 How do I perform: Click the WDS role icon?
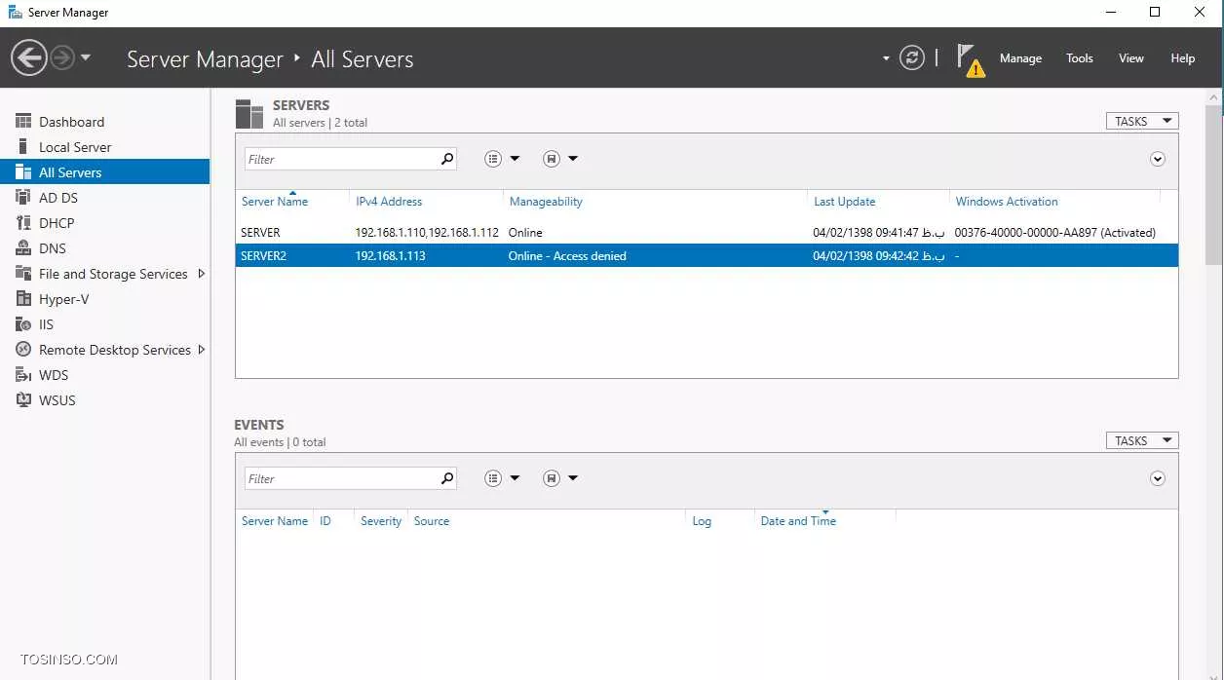pyautogui.click(x=23, y=375)
